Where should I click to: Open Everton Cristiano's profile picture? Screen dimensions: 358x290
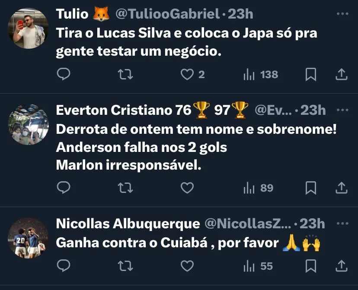tap(28, 125)
